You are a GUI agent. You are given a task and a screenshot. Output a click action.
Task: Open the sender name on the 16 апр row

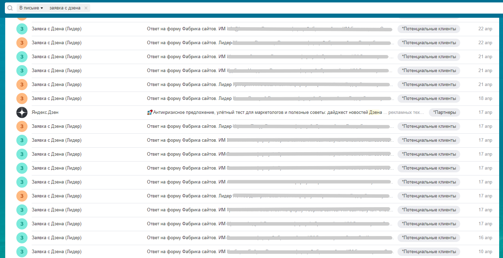click(x=57, y=238)
